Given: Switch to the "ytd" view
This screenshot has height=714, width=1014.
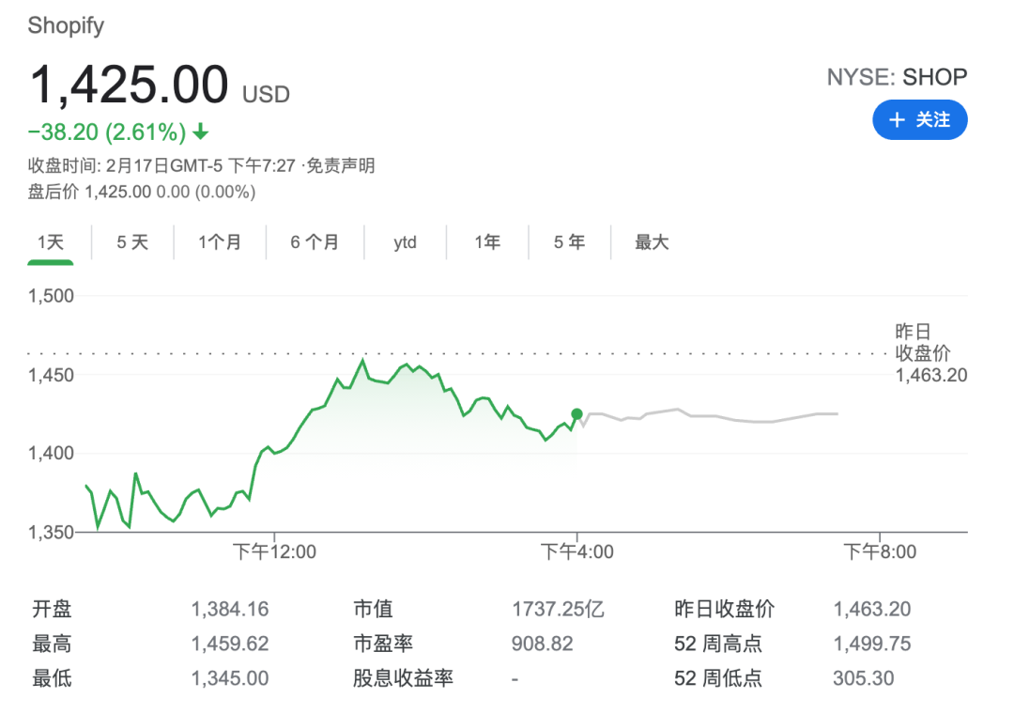Looking at the screenshot, I should click(x=405, y=241).
